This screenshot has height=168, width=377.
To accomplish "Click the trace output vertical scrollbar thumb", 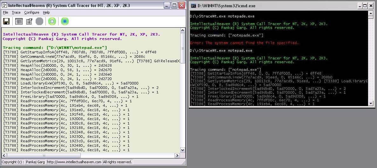I will click(x=182, y=48).
